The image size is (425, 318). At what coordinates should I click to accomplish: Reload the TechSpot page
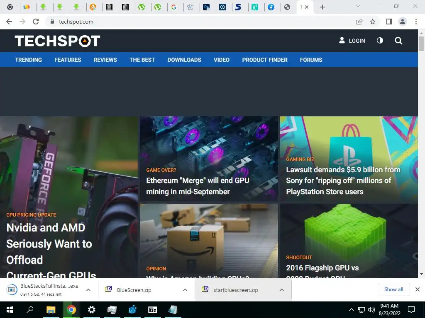pos(36,22)
